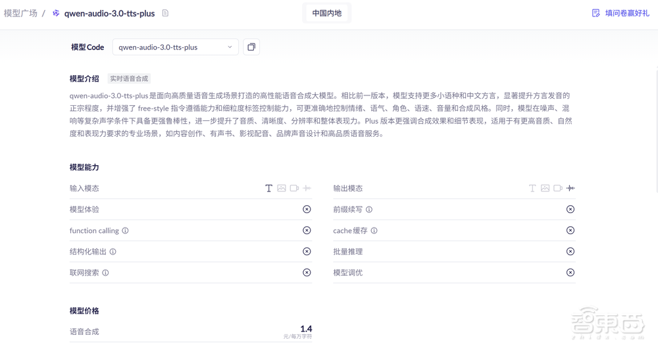Open info tooltip for cache缓存
The width and height of the screenshot is (658, 352).
374,230
